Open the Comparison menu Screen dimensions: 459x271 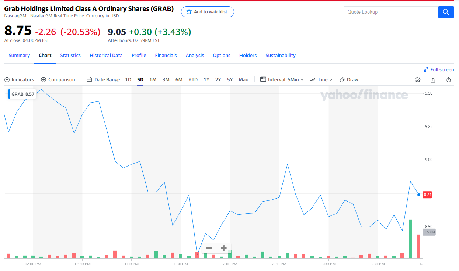58,80
